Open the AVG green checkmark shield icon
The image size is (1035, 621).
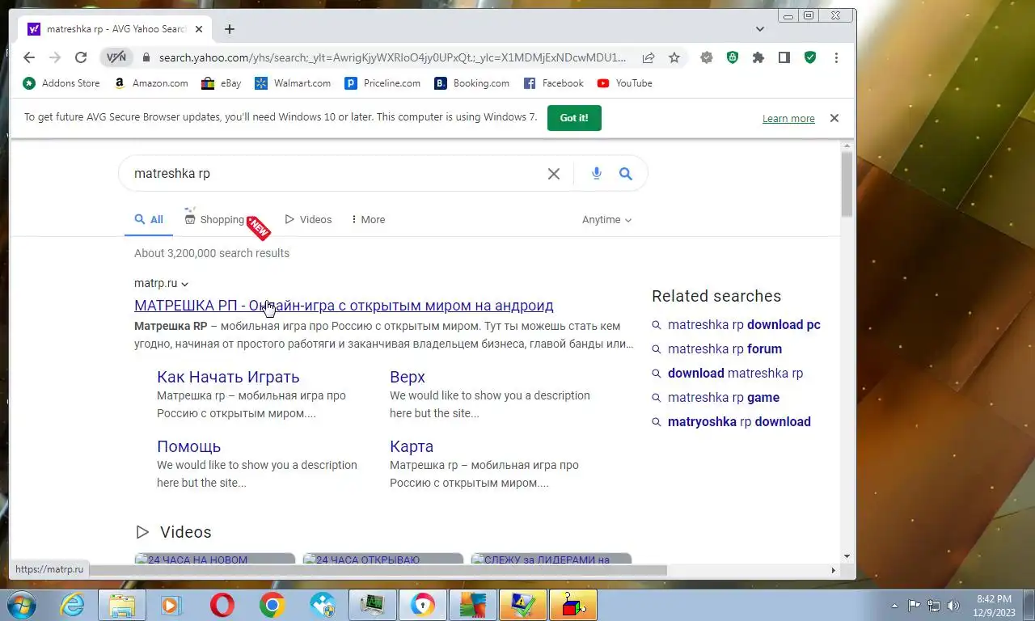point(810,57)
